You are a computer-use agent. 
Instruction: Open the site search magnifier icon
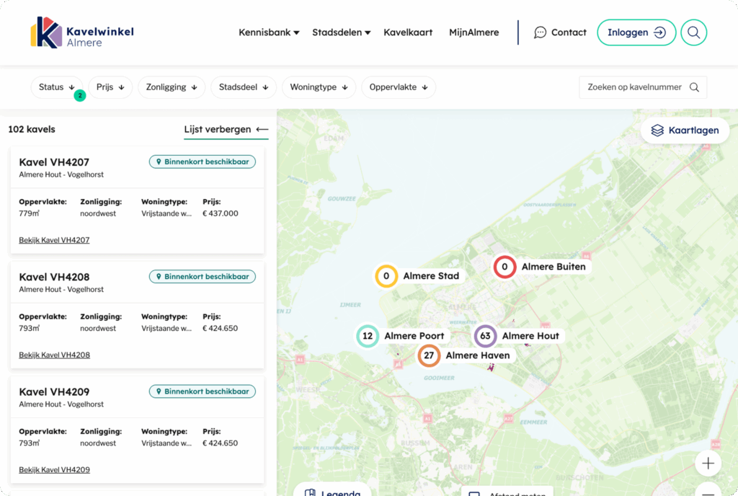693,32
